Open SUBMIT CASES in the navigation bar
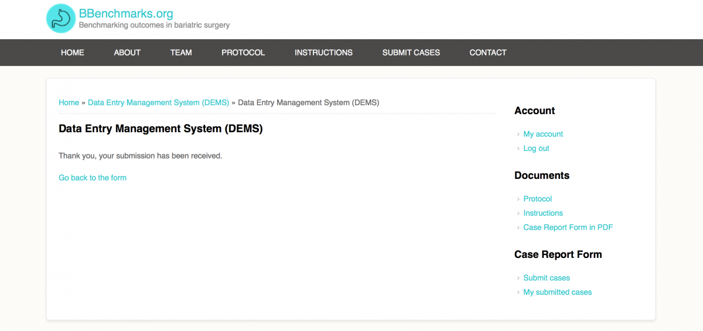This screenshot has height=331, width=703. coord(411,53)
